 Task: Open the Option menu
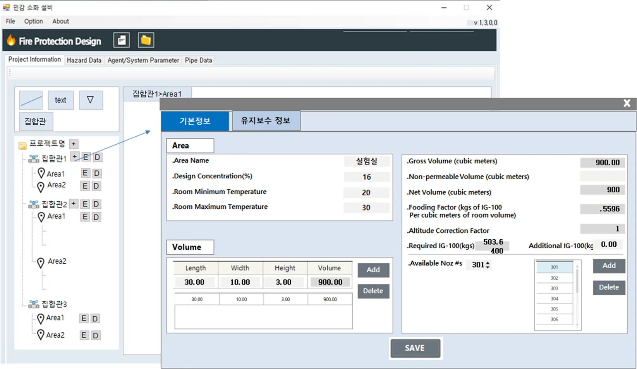tap(34, 21)
